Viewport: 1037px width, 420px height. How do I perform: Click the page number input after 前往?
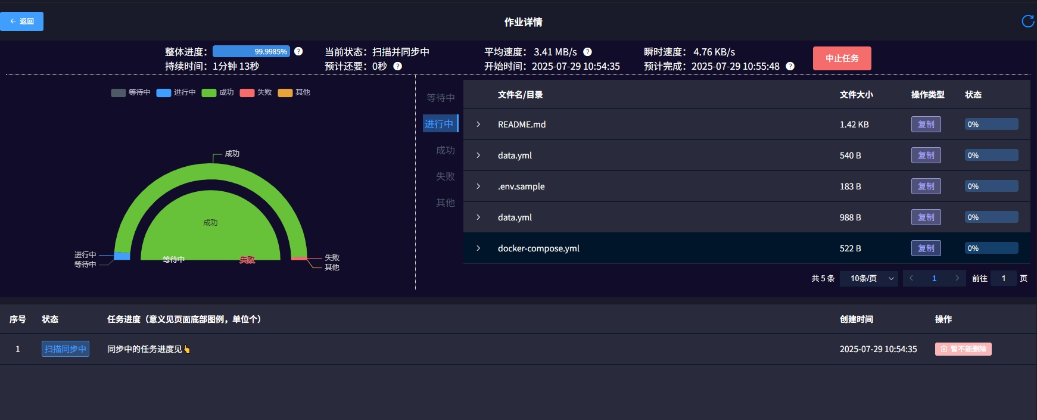point(1003,278)
